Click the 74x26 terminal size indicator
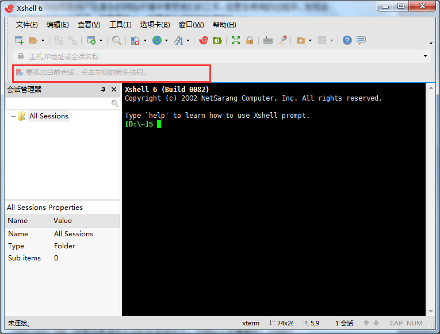Screen dimensions: 440x334 [x=281, y=323]
